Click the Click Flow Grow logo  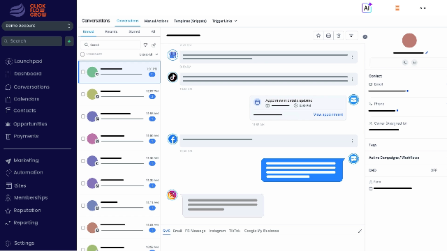[28, 10]
